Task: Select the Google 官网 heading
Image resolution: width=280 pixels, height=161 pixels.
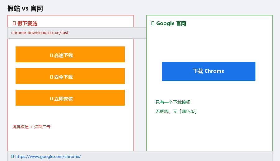Action: pos(171,24)
